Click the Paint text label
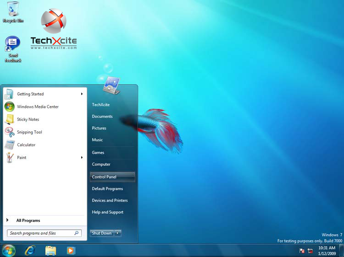 [x=22, y=157]
